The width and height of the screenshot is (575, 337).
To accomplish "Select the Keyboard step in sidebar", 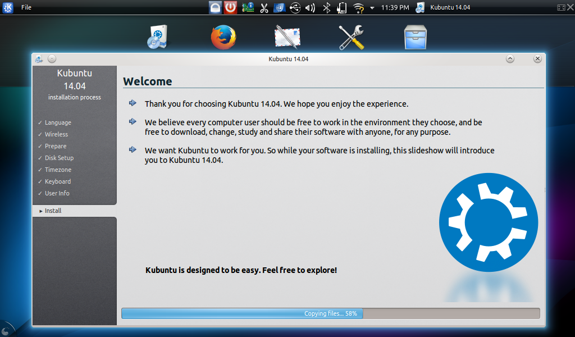I will (x=58, y=181).
